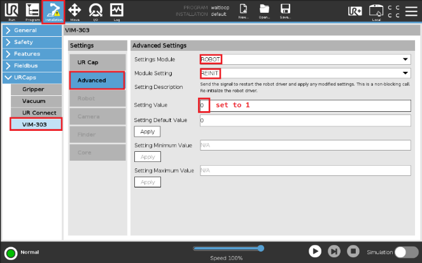Expand the Safety section
This screenshot has height=263, width=422.
[x=32, y=42]
